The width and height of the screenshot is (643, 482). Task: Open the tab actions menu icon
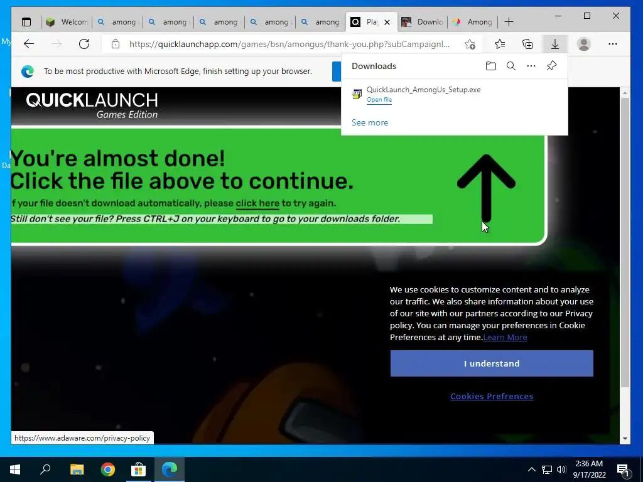26,22
